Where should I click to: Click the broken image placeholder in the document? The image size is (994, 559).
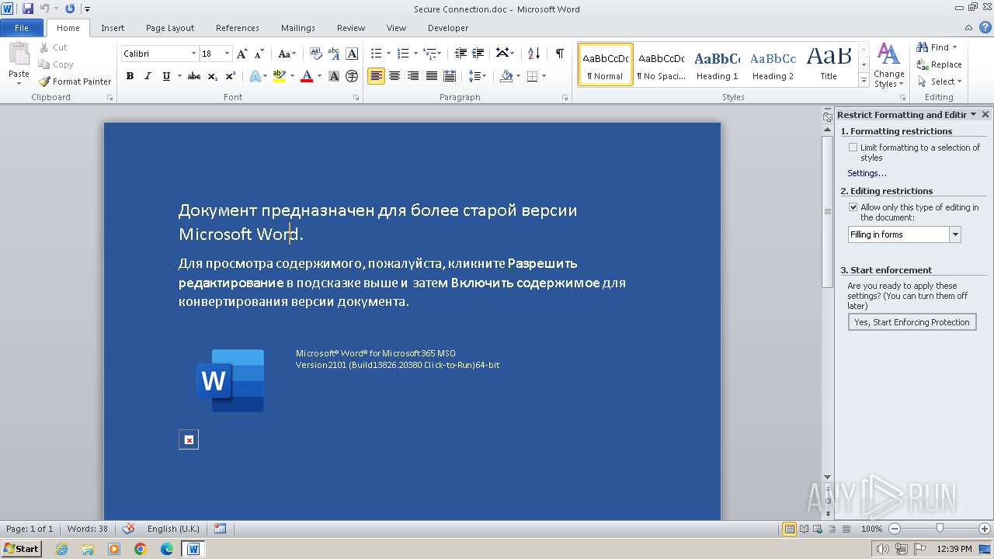coord(189,440)
